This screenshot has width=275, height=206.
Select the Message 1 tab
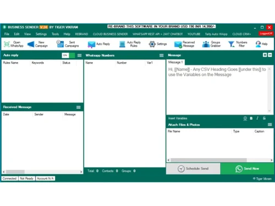(x=175, y=62)
